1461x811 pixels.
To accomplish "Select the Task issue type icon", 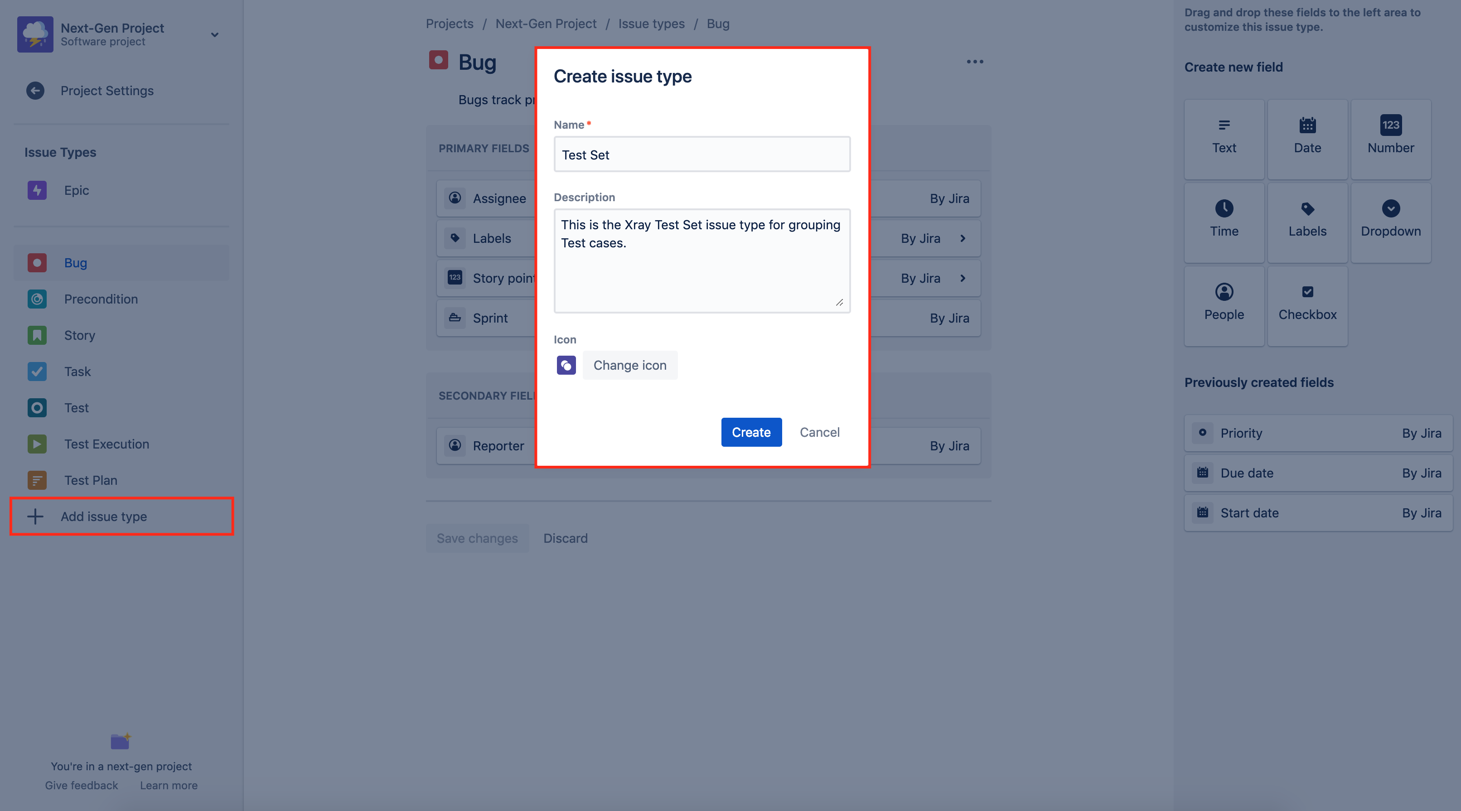I will click(x=37, y=372).
